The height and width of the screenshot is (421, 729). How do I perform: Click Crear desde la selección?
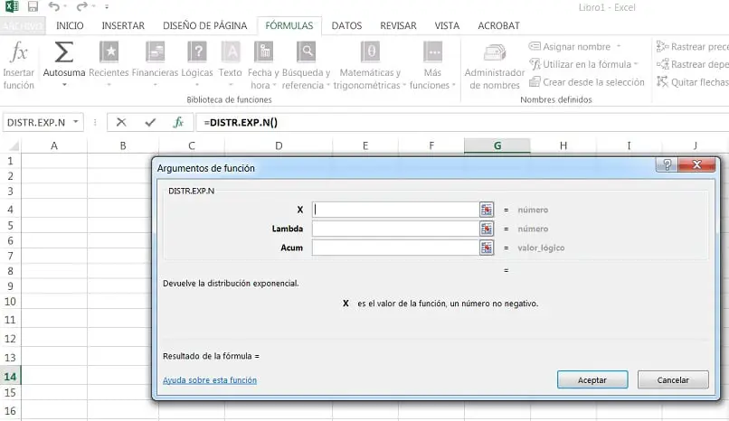tap(587, 82)
